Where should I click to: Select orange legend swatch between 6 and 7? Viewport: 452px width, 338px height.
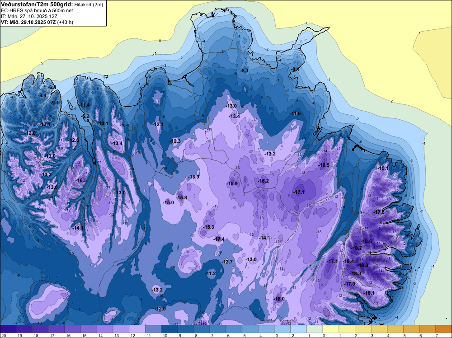click(428, 329)
